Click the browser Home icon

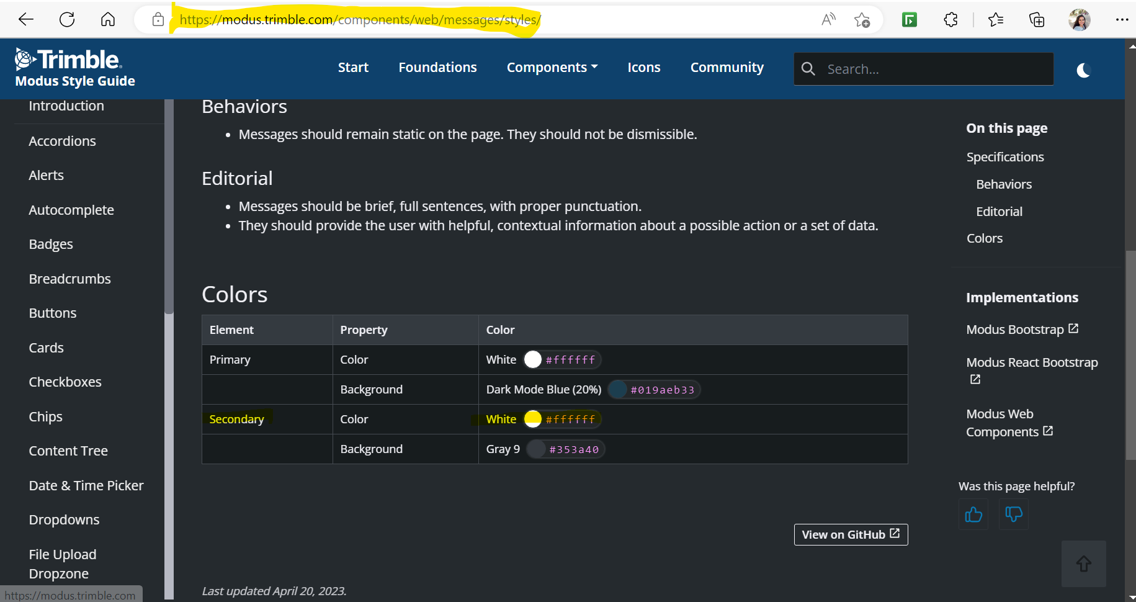tap(108, 19)
